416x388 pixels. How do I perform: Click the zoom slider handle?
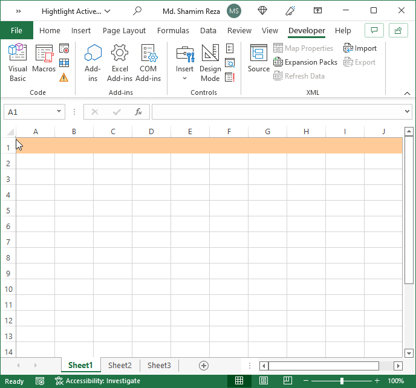click(342, 381)
